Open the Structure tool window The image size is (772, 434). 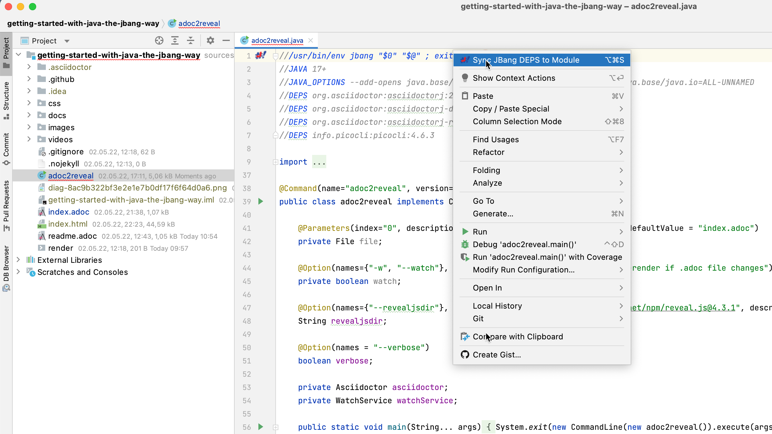point(6,101)
